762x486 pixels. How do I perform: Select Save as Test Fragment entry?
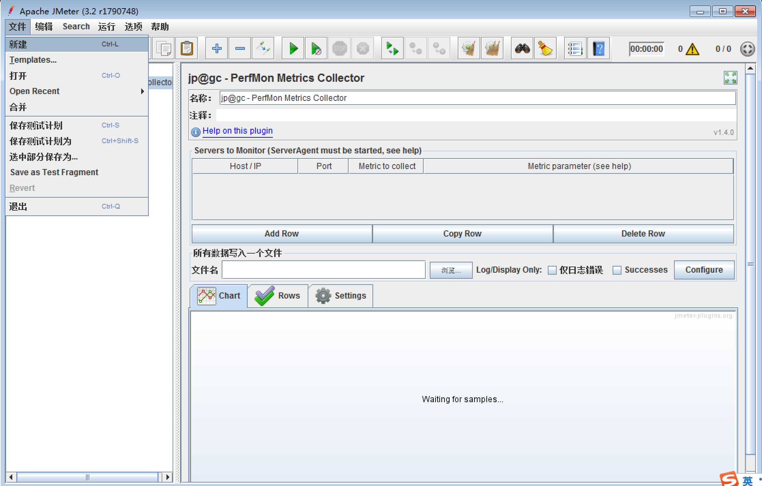(x=77, y=172)
